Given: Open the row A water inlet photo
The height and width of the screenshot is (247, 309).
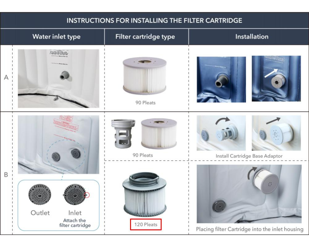Looking at the screenshot, I should [58, 78].
